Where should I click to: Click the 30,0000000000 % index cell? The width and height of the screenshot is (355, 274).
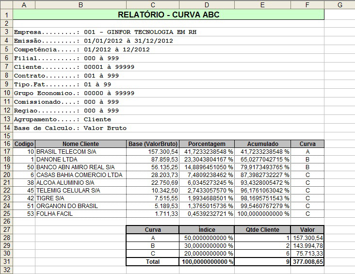point(207,246)
